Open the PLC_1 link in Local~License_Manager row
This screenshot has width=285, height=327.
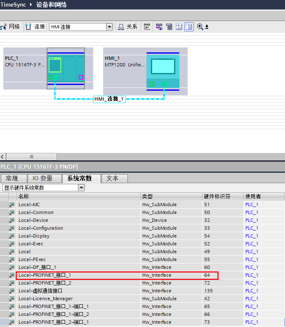[252, 299]
